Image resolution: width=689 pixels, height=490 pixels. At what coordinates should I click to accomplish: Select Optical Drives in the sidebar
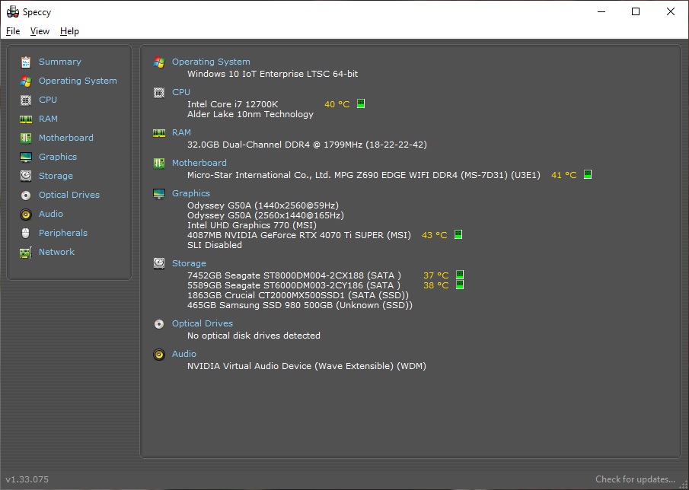(x=69, y=195)
